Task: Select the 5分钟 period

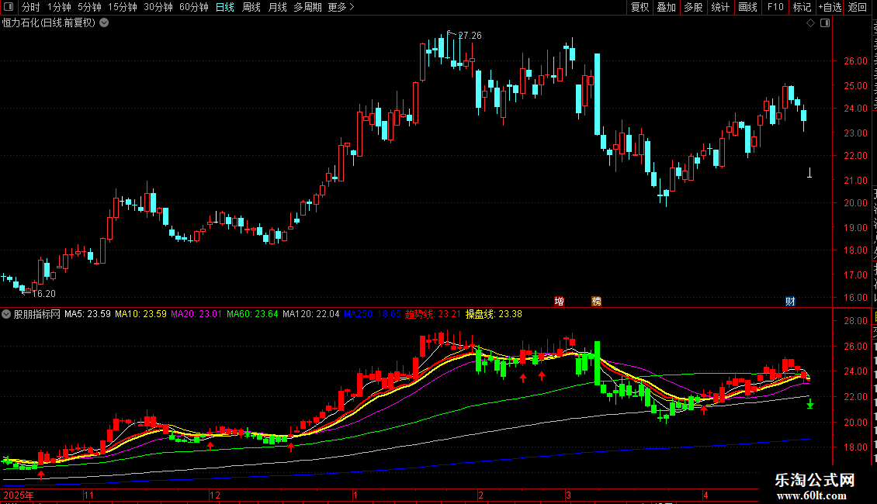Action: click(x=89, y=7)
